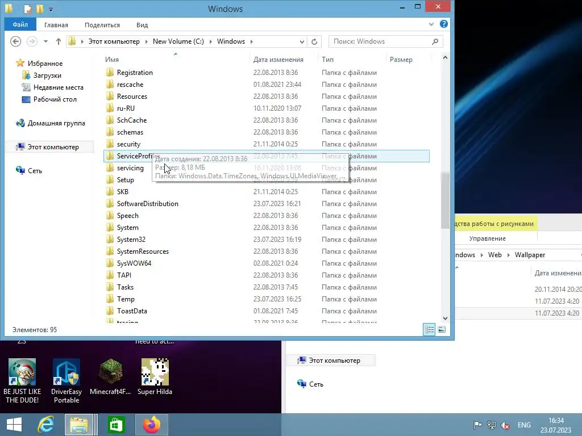Switch to large thumbnails view icon
The width and height of the screenshot is (582, 436).
point(441,329)
